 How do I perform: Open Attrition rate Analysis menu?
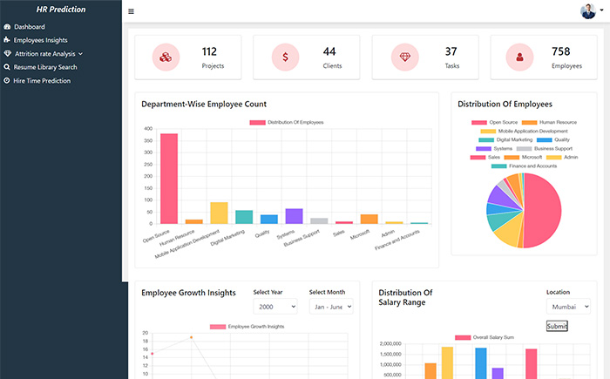coord(45,54)
